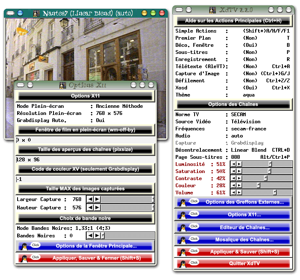Toggle Premier Plan setting (Non)
This screenshot has height=280, width=300.
250,38
